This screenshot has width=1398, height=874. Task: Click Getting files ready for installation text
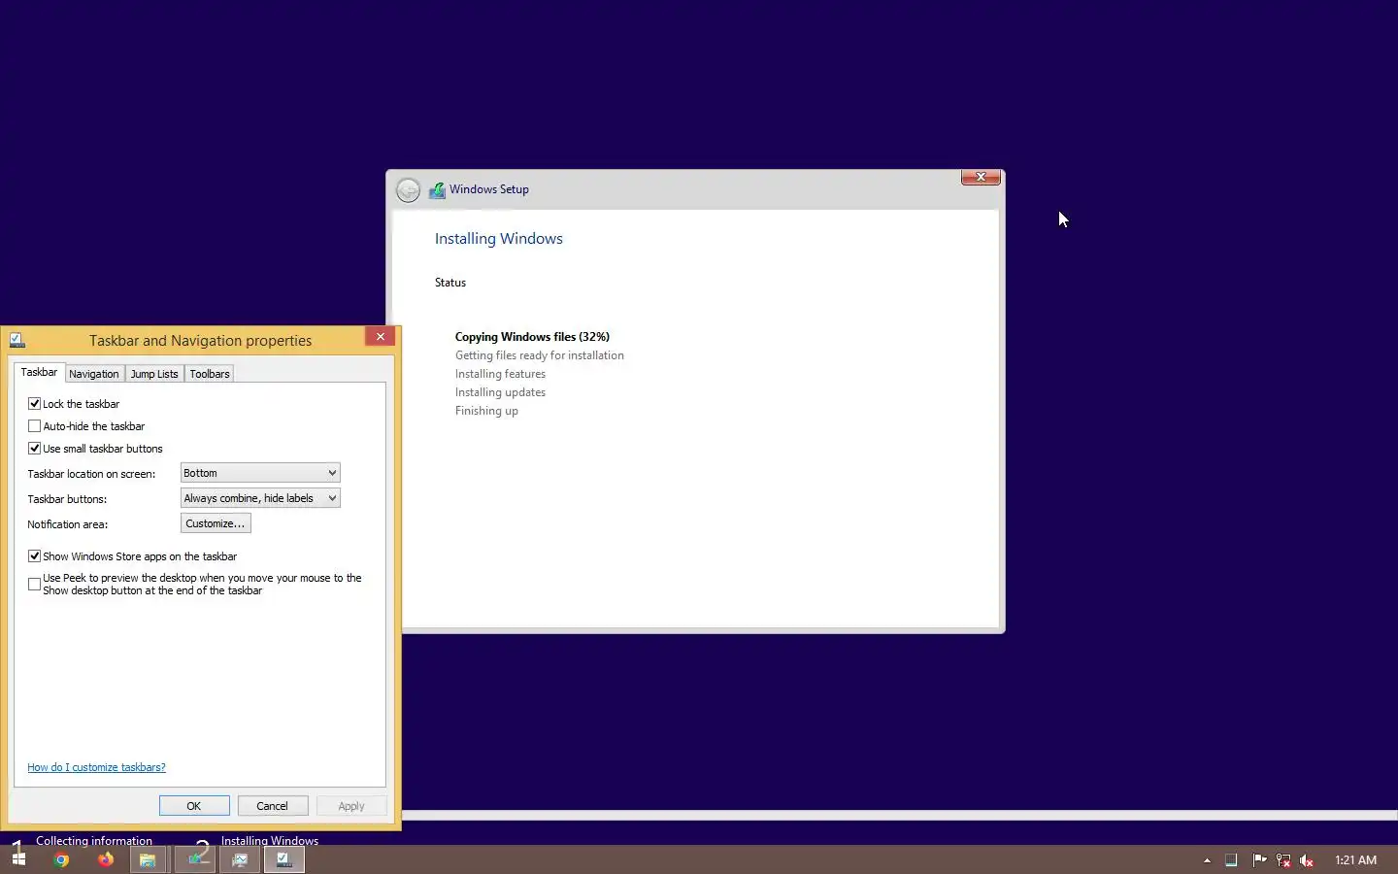click(540, 355)
